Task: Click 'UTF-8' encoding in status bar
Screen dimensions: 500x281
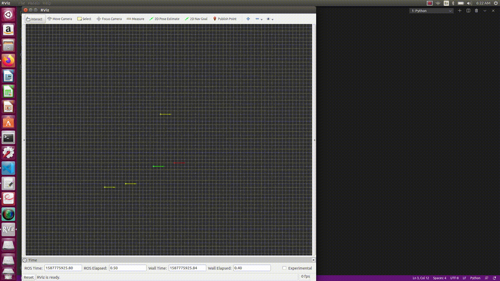Action: tap(454, 278)
